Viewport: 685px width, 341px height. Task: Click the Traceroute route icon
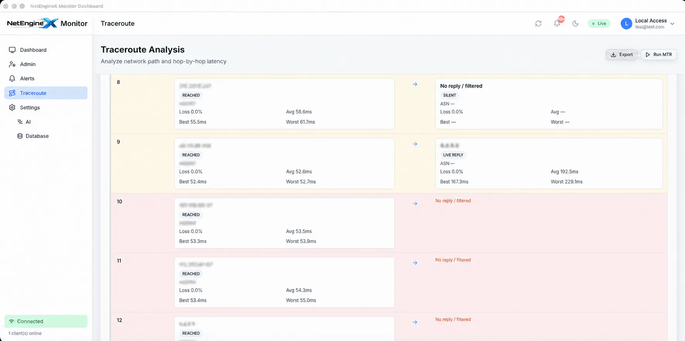(x=12, y=93)
